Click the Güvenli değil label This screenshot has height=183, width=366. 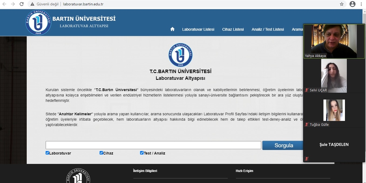[48, 4]
